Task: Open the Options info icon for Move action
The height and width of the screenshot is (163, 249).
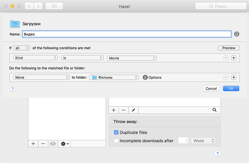Action: click(145, 77)
